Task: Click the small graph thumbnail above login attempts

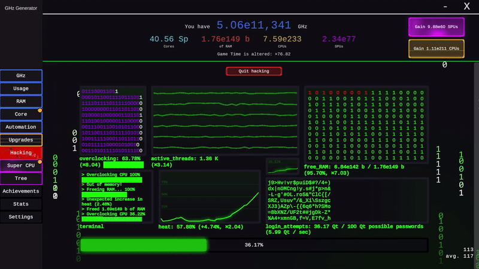Action: click(x=282, y=167)
